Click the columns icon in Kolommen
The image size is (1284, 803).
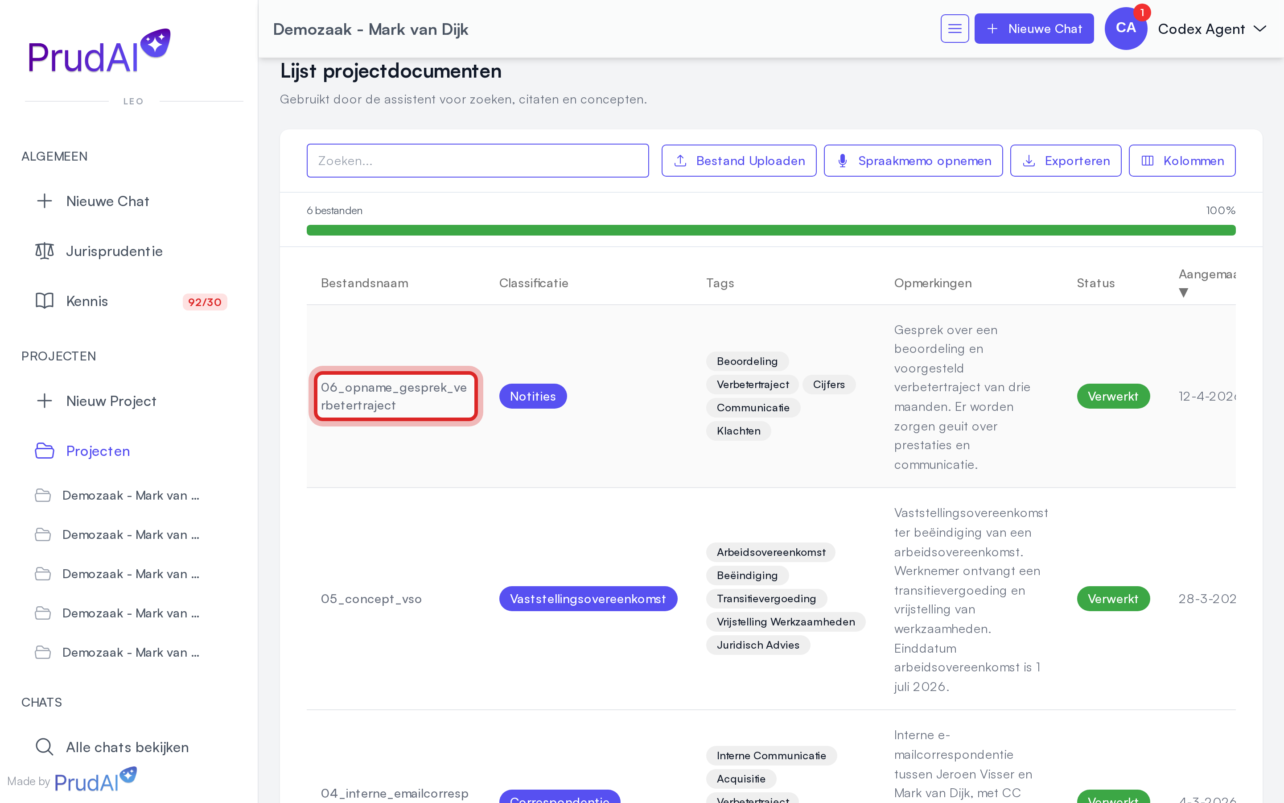[x=1147, y=161]
